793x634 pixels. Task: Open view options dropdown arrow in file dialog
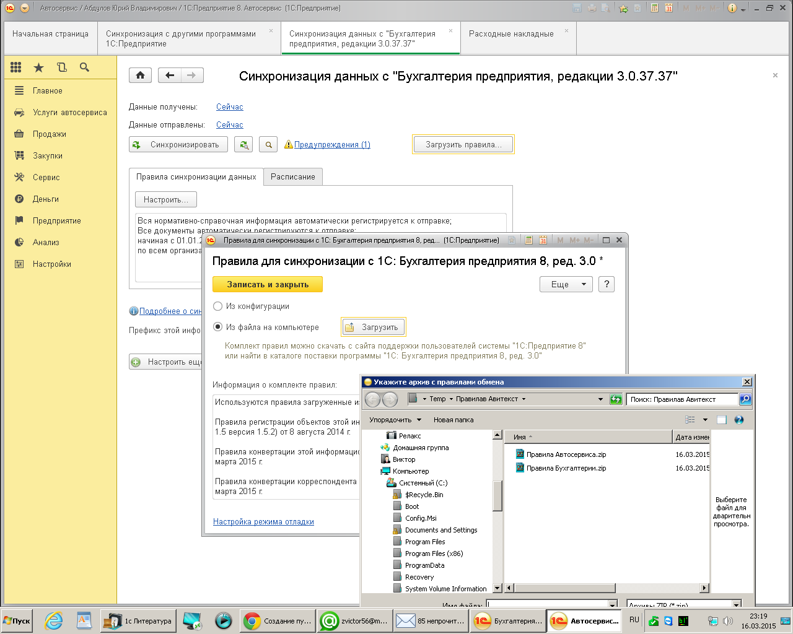click(x=705, y=420)
